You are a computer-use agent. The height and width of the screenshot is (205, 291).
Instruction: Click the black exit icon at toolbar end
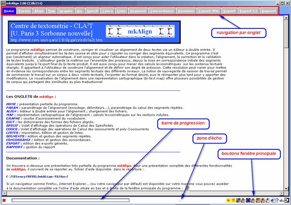coord(287,200)
